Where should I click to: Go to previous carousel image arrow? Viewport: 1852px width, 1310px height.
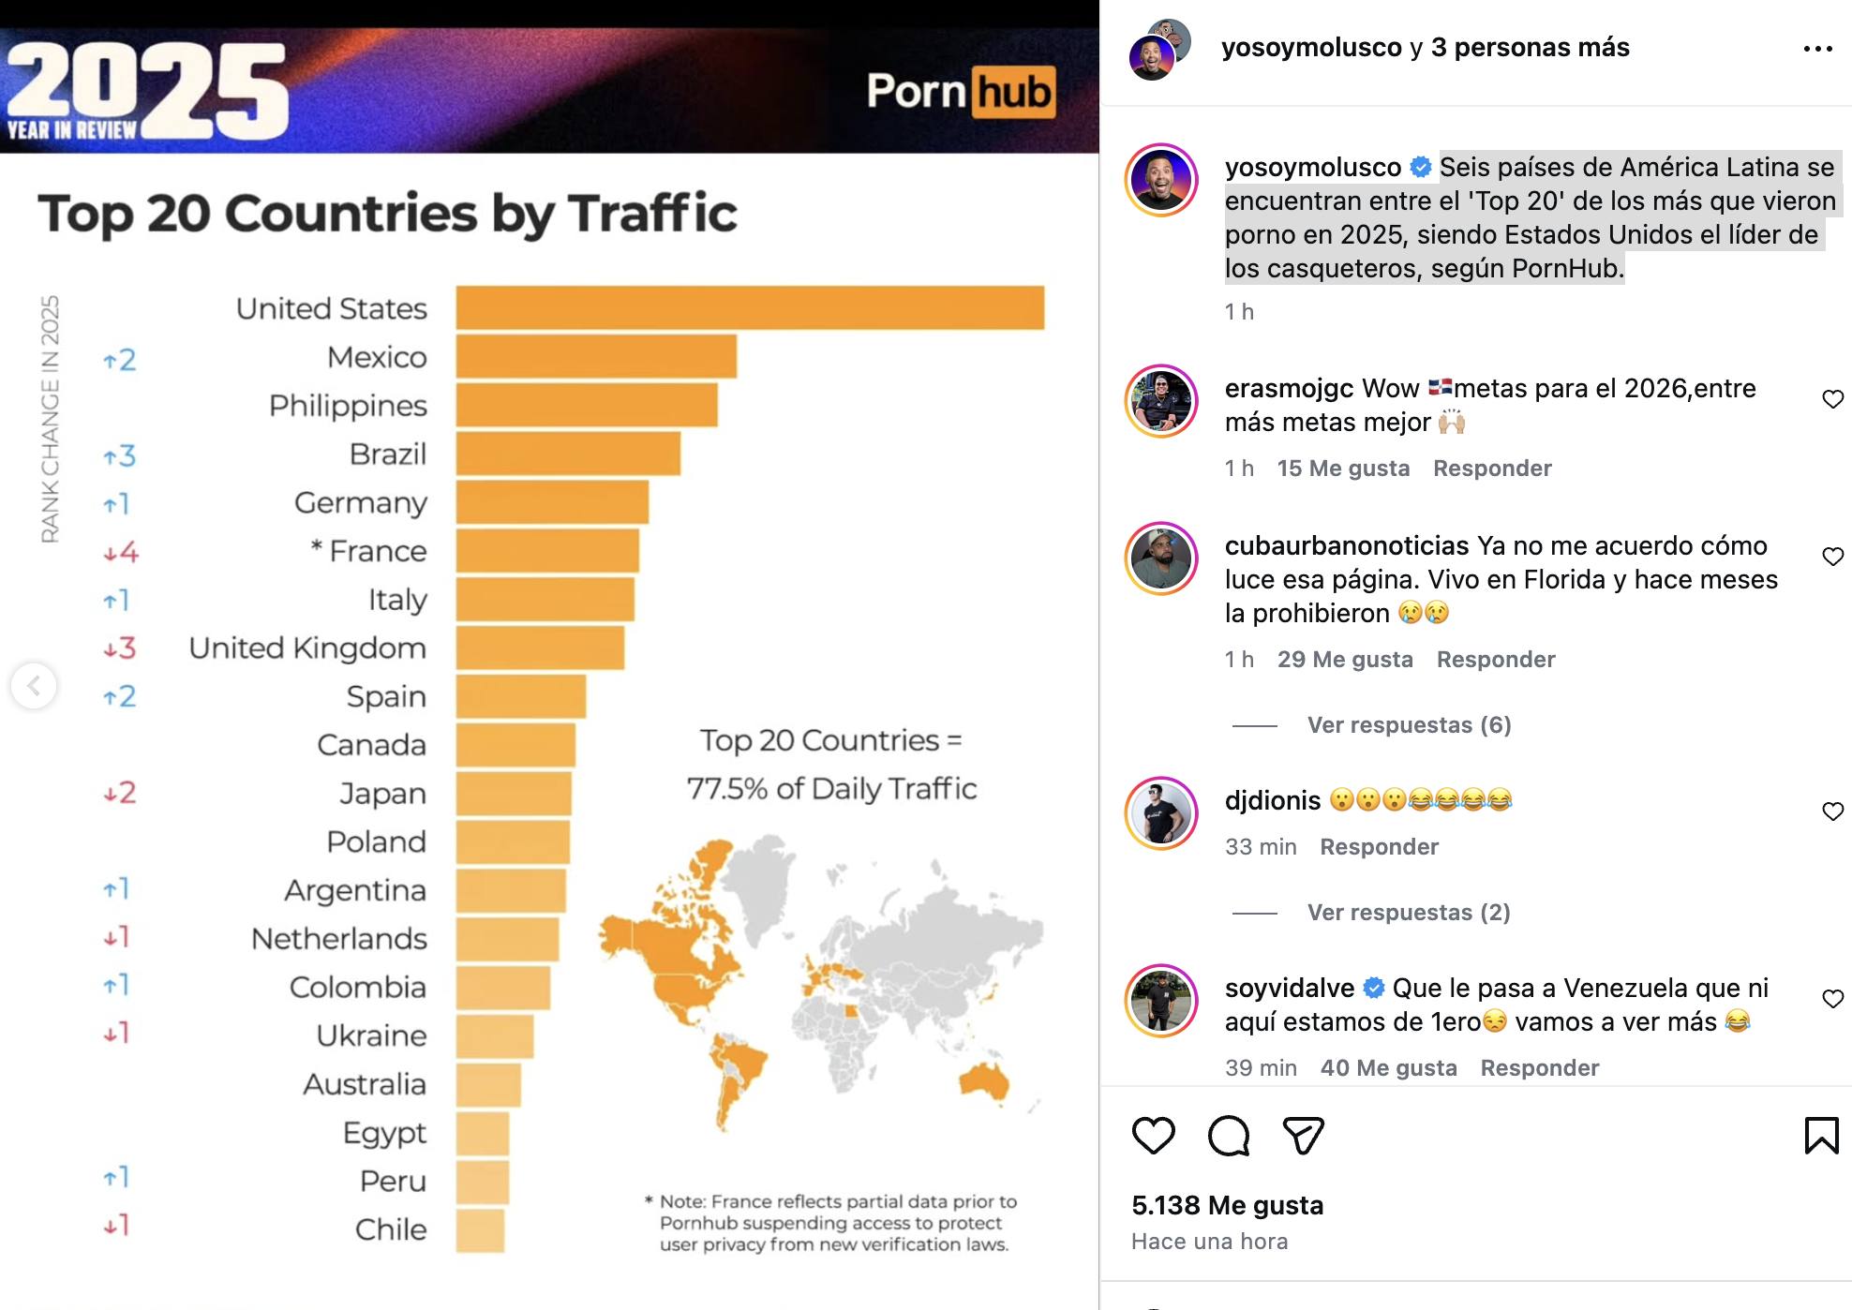point(34,686)
